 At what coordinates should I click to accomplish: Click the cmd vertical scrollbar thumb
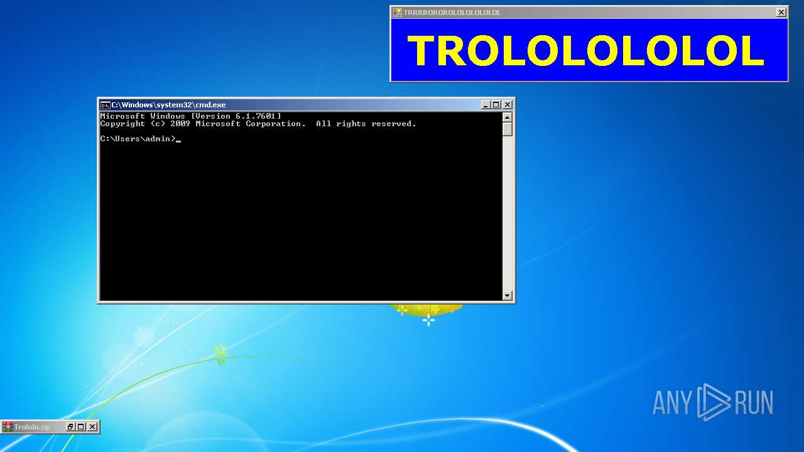tap(508, 129)
